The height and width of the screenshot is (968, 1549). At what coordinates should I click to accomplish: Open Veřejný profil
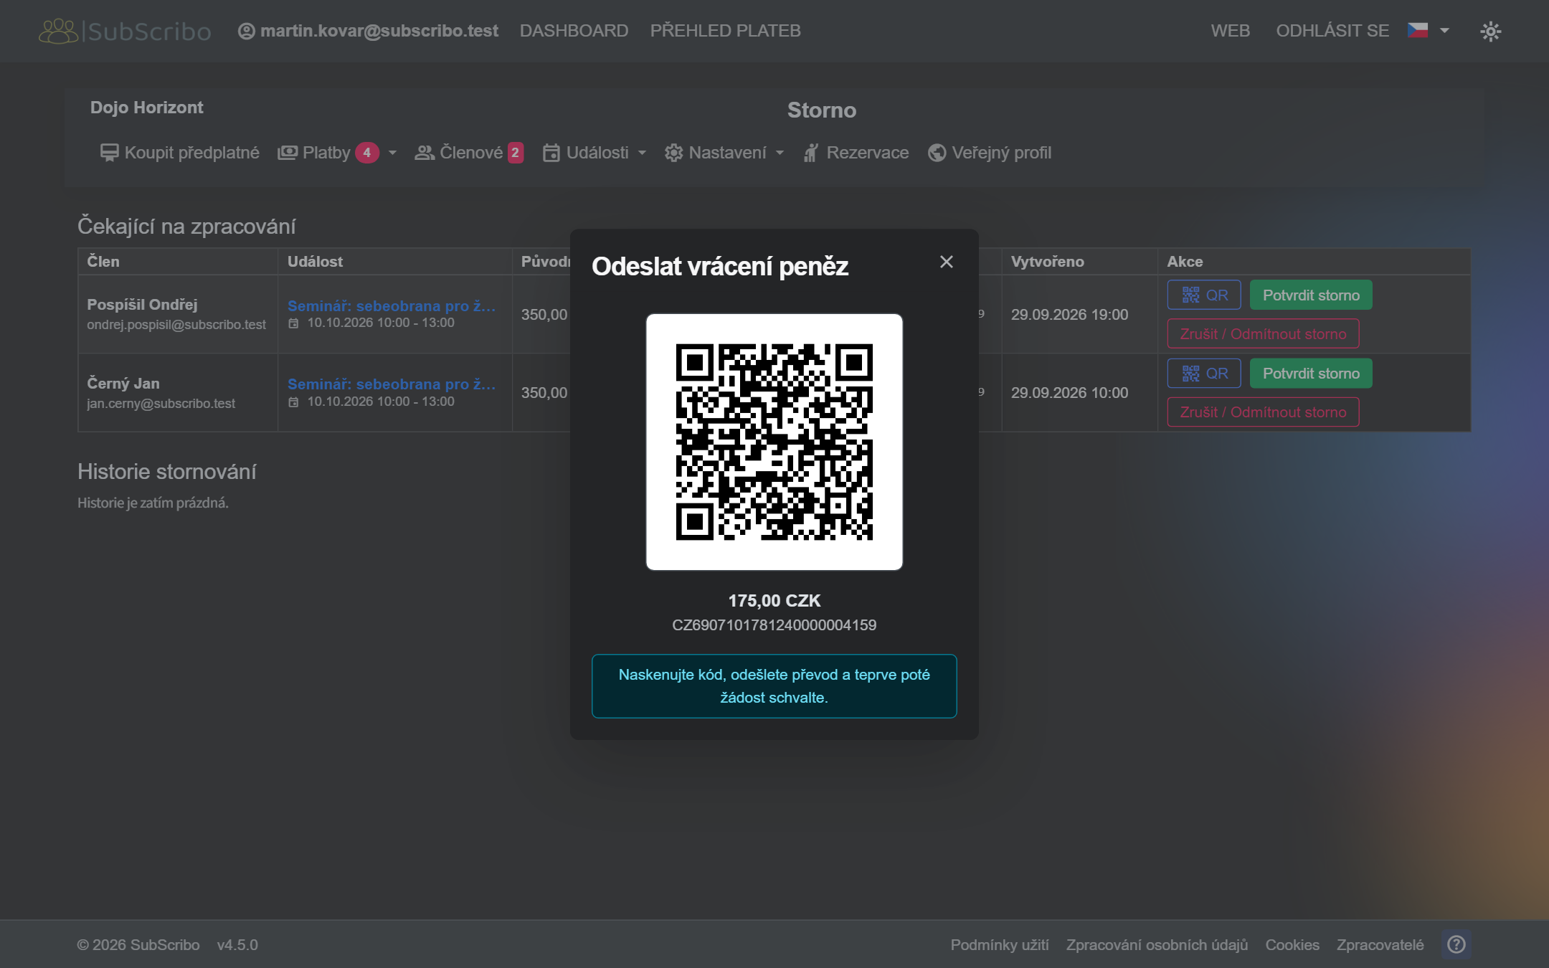tap(990, 153)
